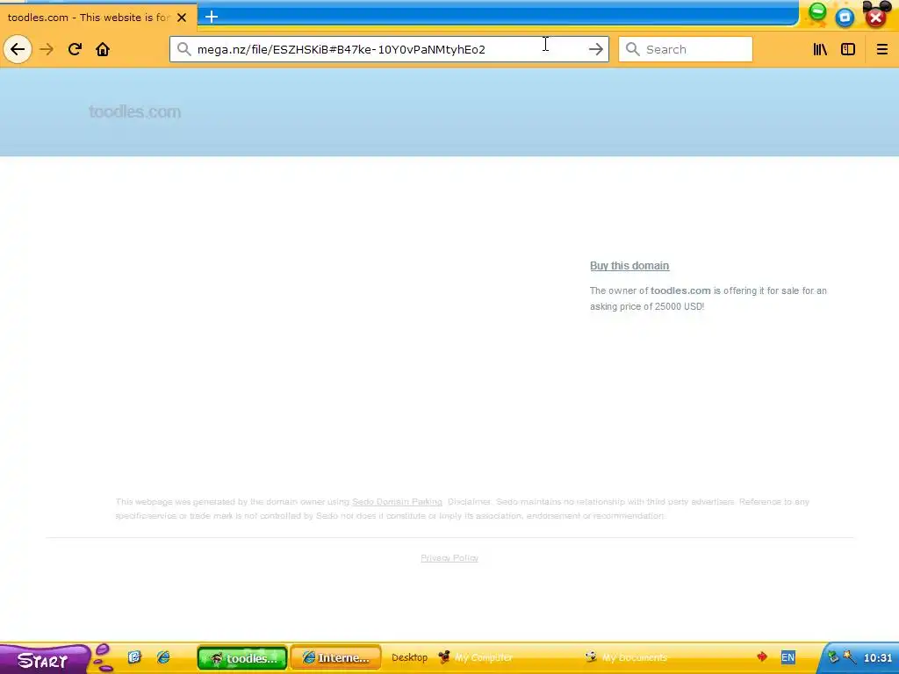Image resolution: width=899 pixels, height=674 pixels.
Task: Click the 10:31 clock
Action: [878, 658]
